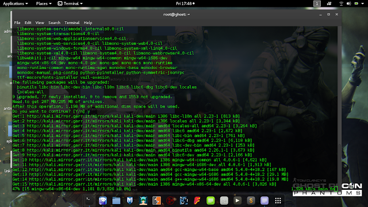Click the root@ghost title bar
368x207 pixels.
177,14
